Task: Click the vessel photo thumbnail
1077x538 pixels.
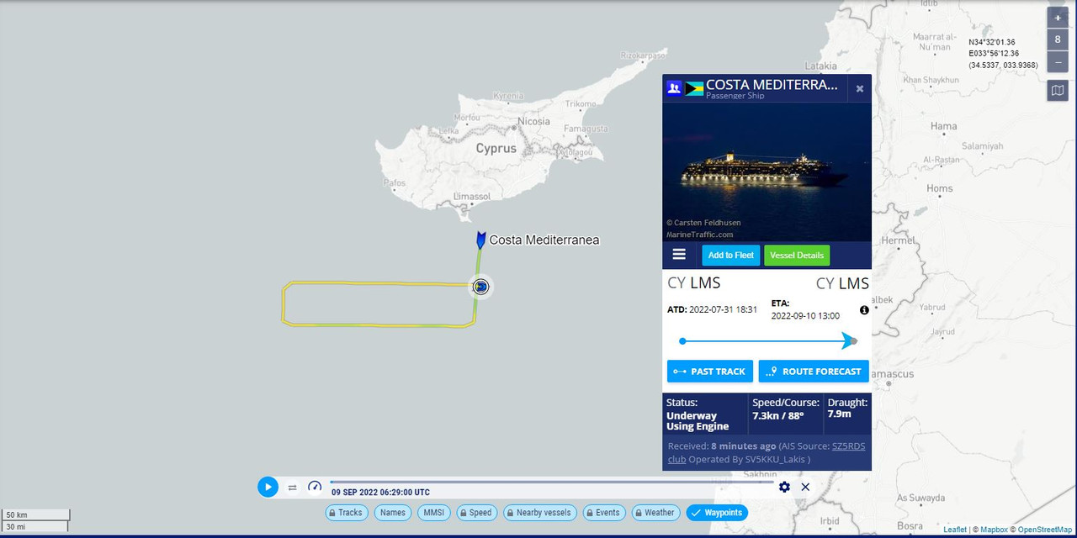Action: [767, 172]
